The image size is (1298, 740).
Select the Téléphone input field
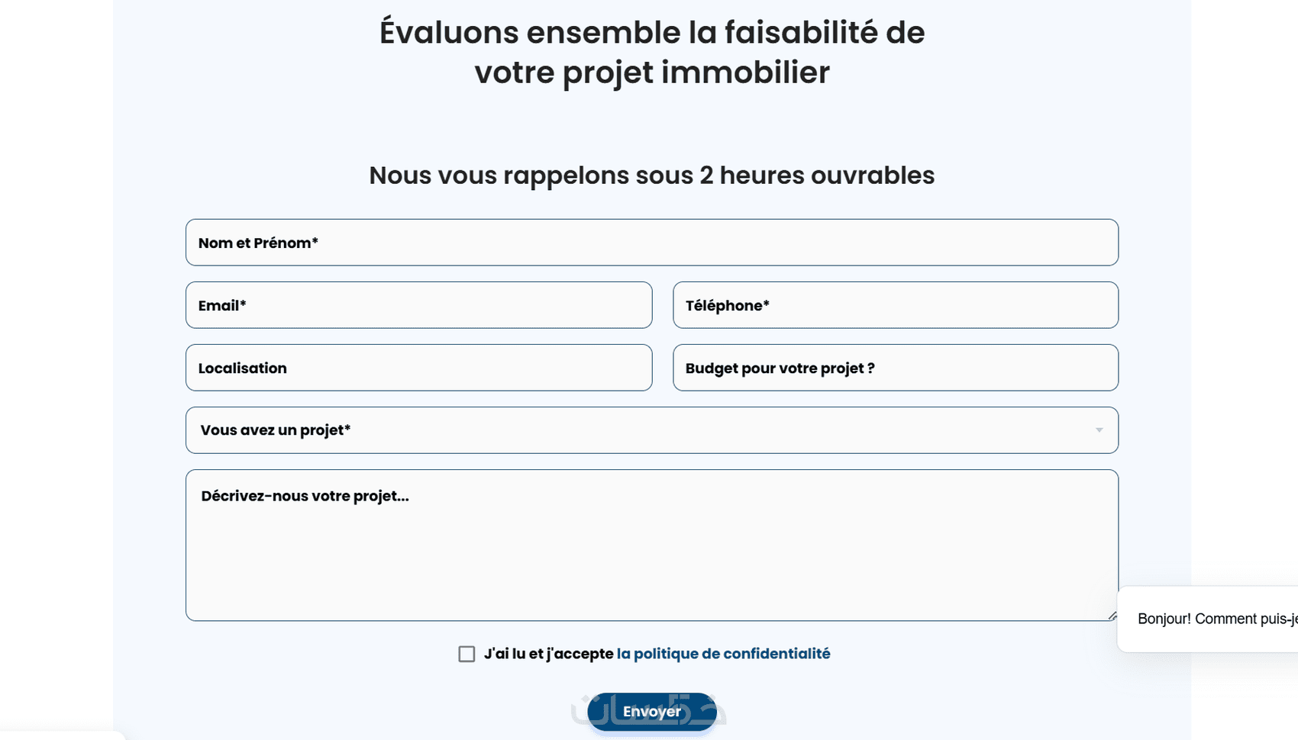[895, 305]
